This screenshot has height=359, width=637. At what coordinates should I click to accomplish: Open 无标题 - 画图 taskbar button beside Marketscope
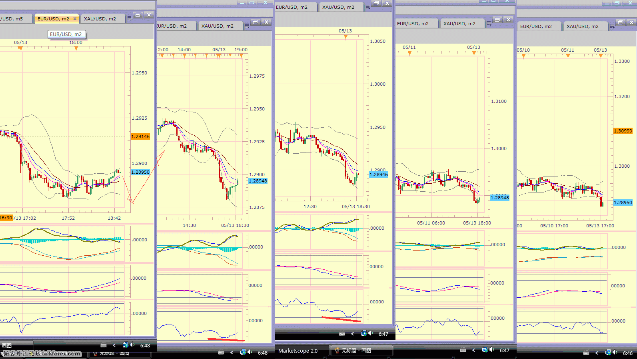[x=362, y=351]
